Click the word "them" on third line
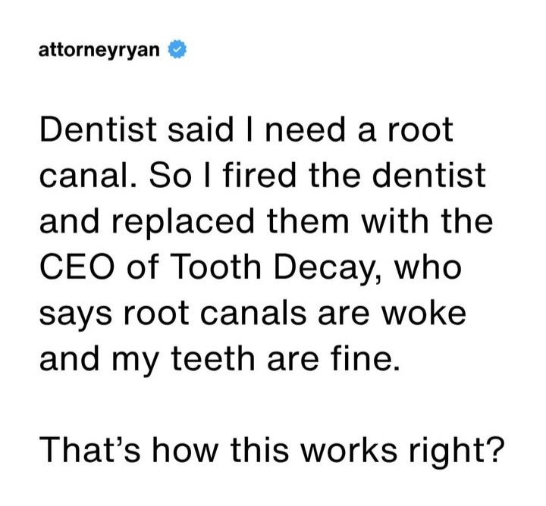The height and width of the screenshot is (506, 546). coord(308,221)
